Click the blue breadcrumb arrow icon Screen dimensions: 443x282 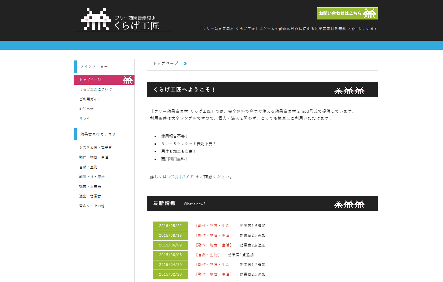point(185,64)
